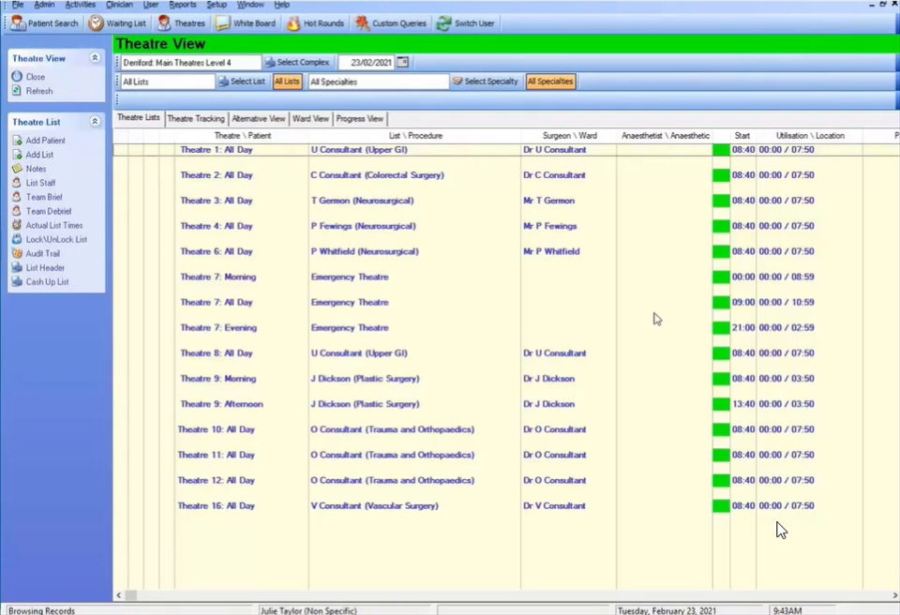Screen dimensions: 900x615
Task: Click T Germon (Neurosurgical) list
Action: 362,201
